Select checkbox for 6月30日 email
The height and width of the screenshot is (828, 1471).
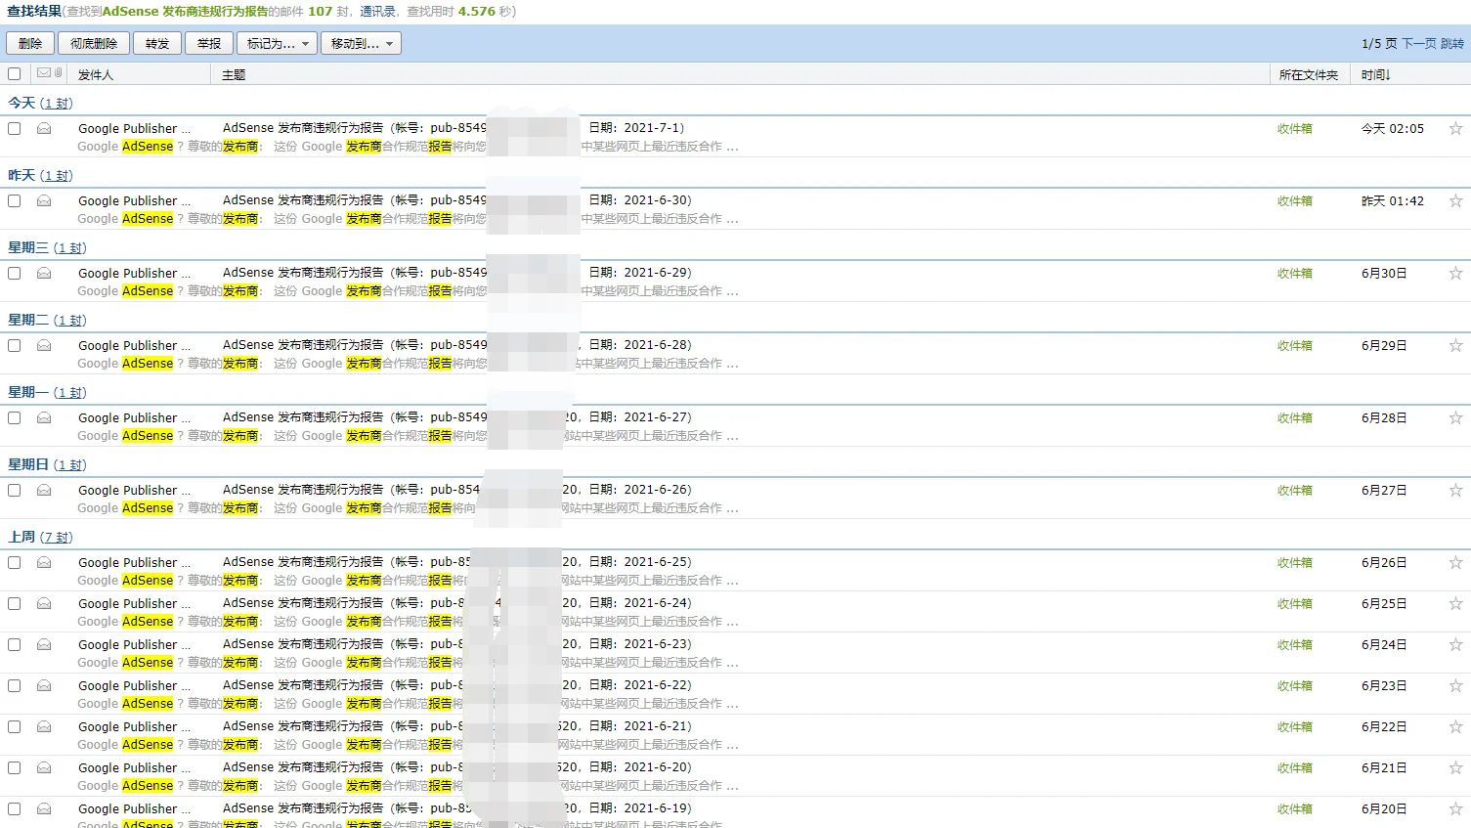pyautogui.click(x=14, y=273)
